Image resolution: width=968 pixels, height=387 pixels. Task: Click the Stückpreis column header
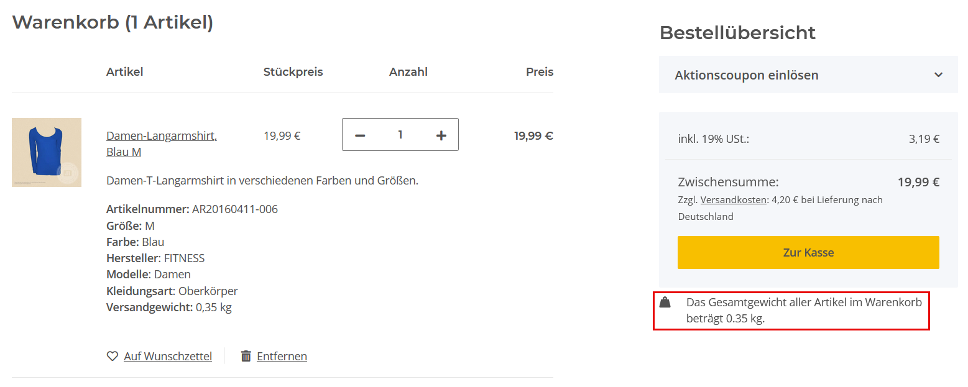(293, 71)
